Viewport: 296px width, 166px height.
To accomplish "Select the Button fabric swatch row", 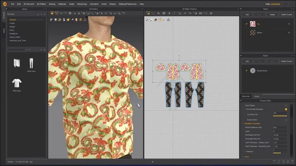I will coord(268,33).
